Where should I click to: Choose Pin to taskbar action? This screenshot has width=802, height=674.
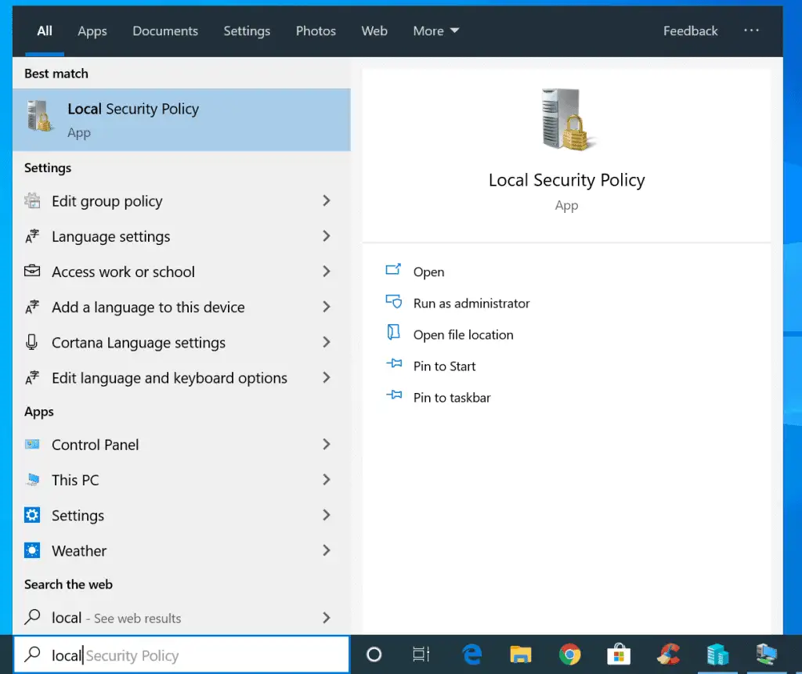pos(451,398)
